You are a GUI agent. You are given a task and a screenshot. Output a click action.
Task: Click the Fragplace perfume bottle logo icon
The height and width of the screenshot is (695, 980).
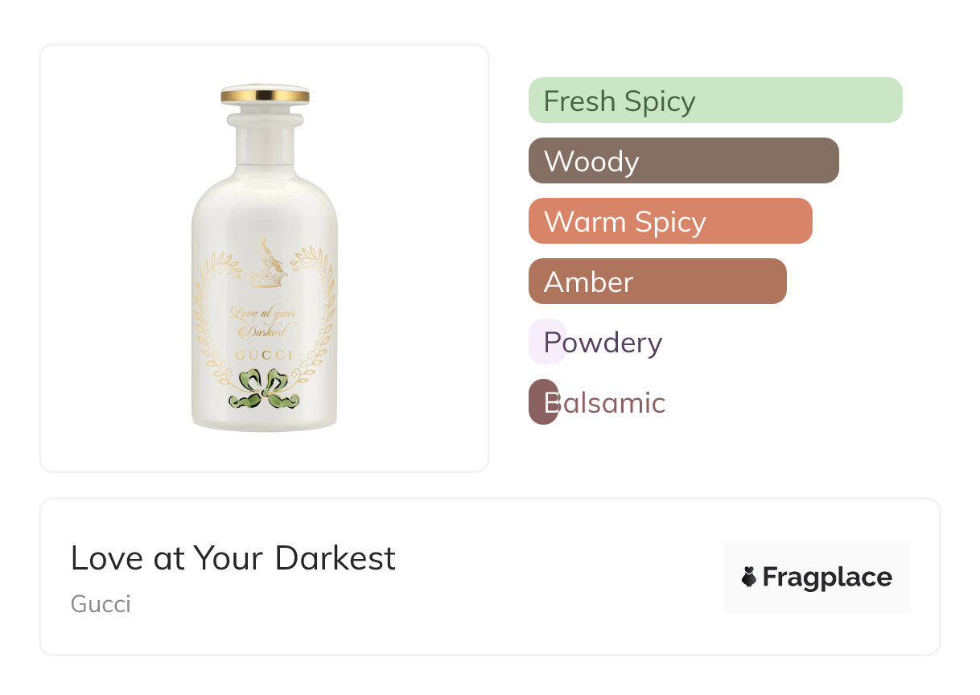coord(749,577)
